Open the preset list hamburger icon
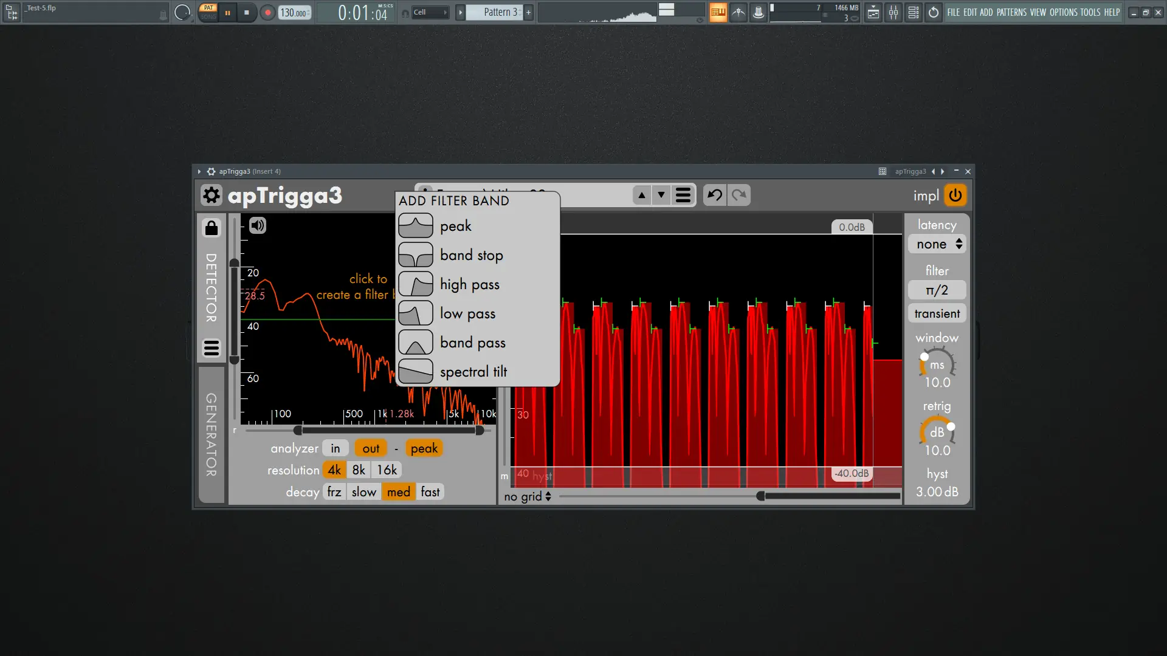Viewport: 1167px width, 656px height. coord(683,195)
